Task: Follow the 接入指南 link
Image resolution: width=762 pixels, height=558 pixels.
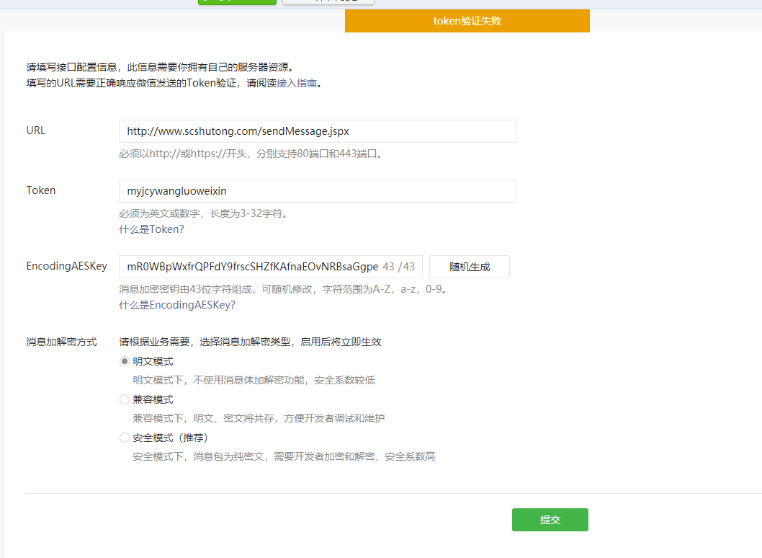Action: 297,83
